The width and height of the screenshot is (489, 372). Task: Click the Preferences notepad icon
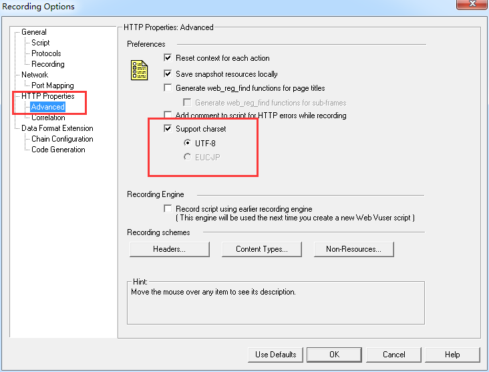[x=139, y=70]
